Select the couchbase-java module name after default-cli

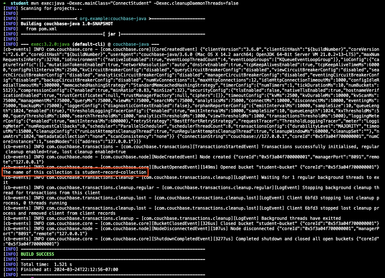[131, 44]
